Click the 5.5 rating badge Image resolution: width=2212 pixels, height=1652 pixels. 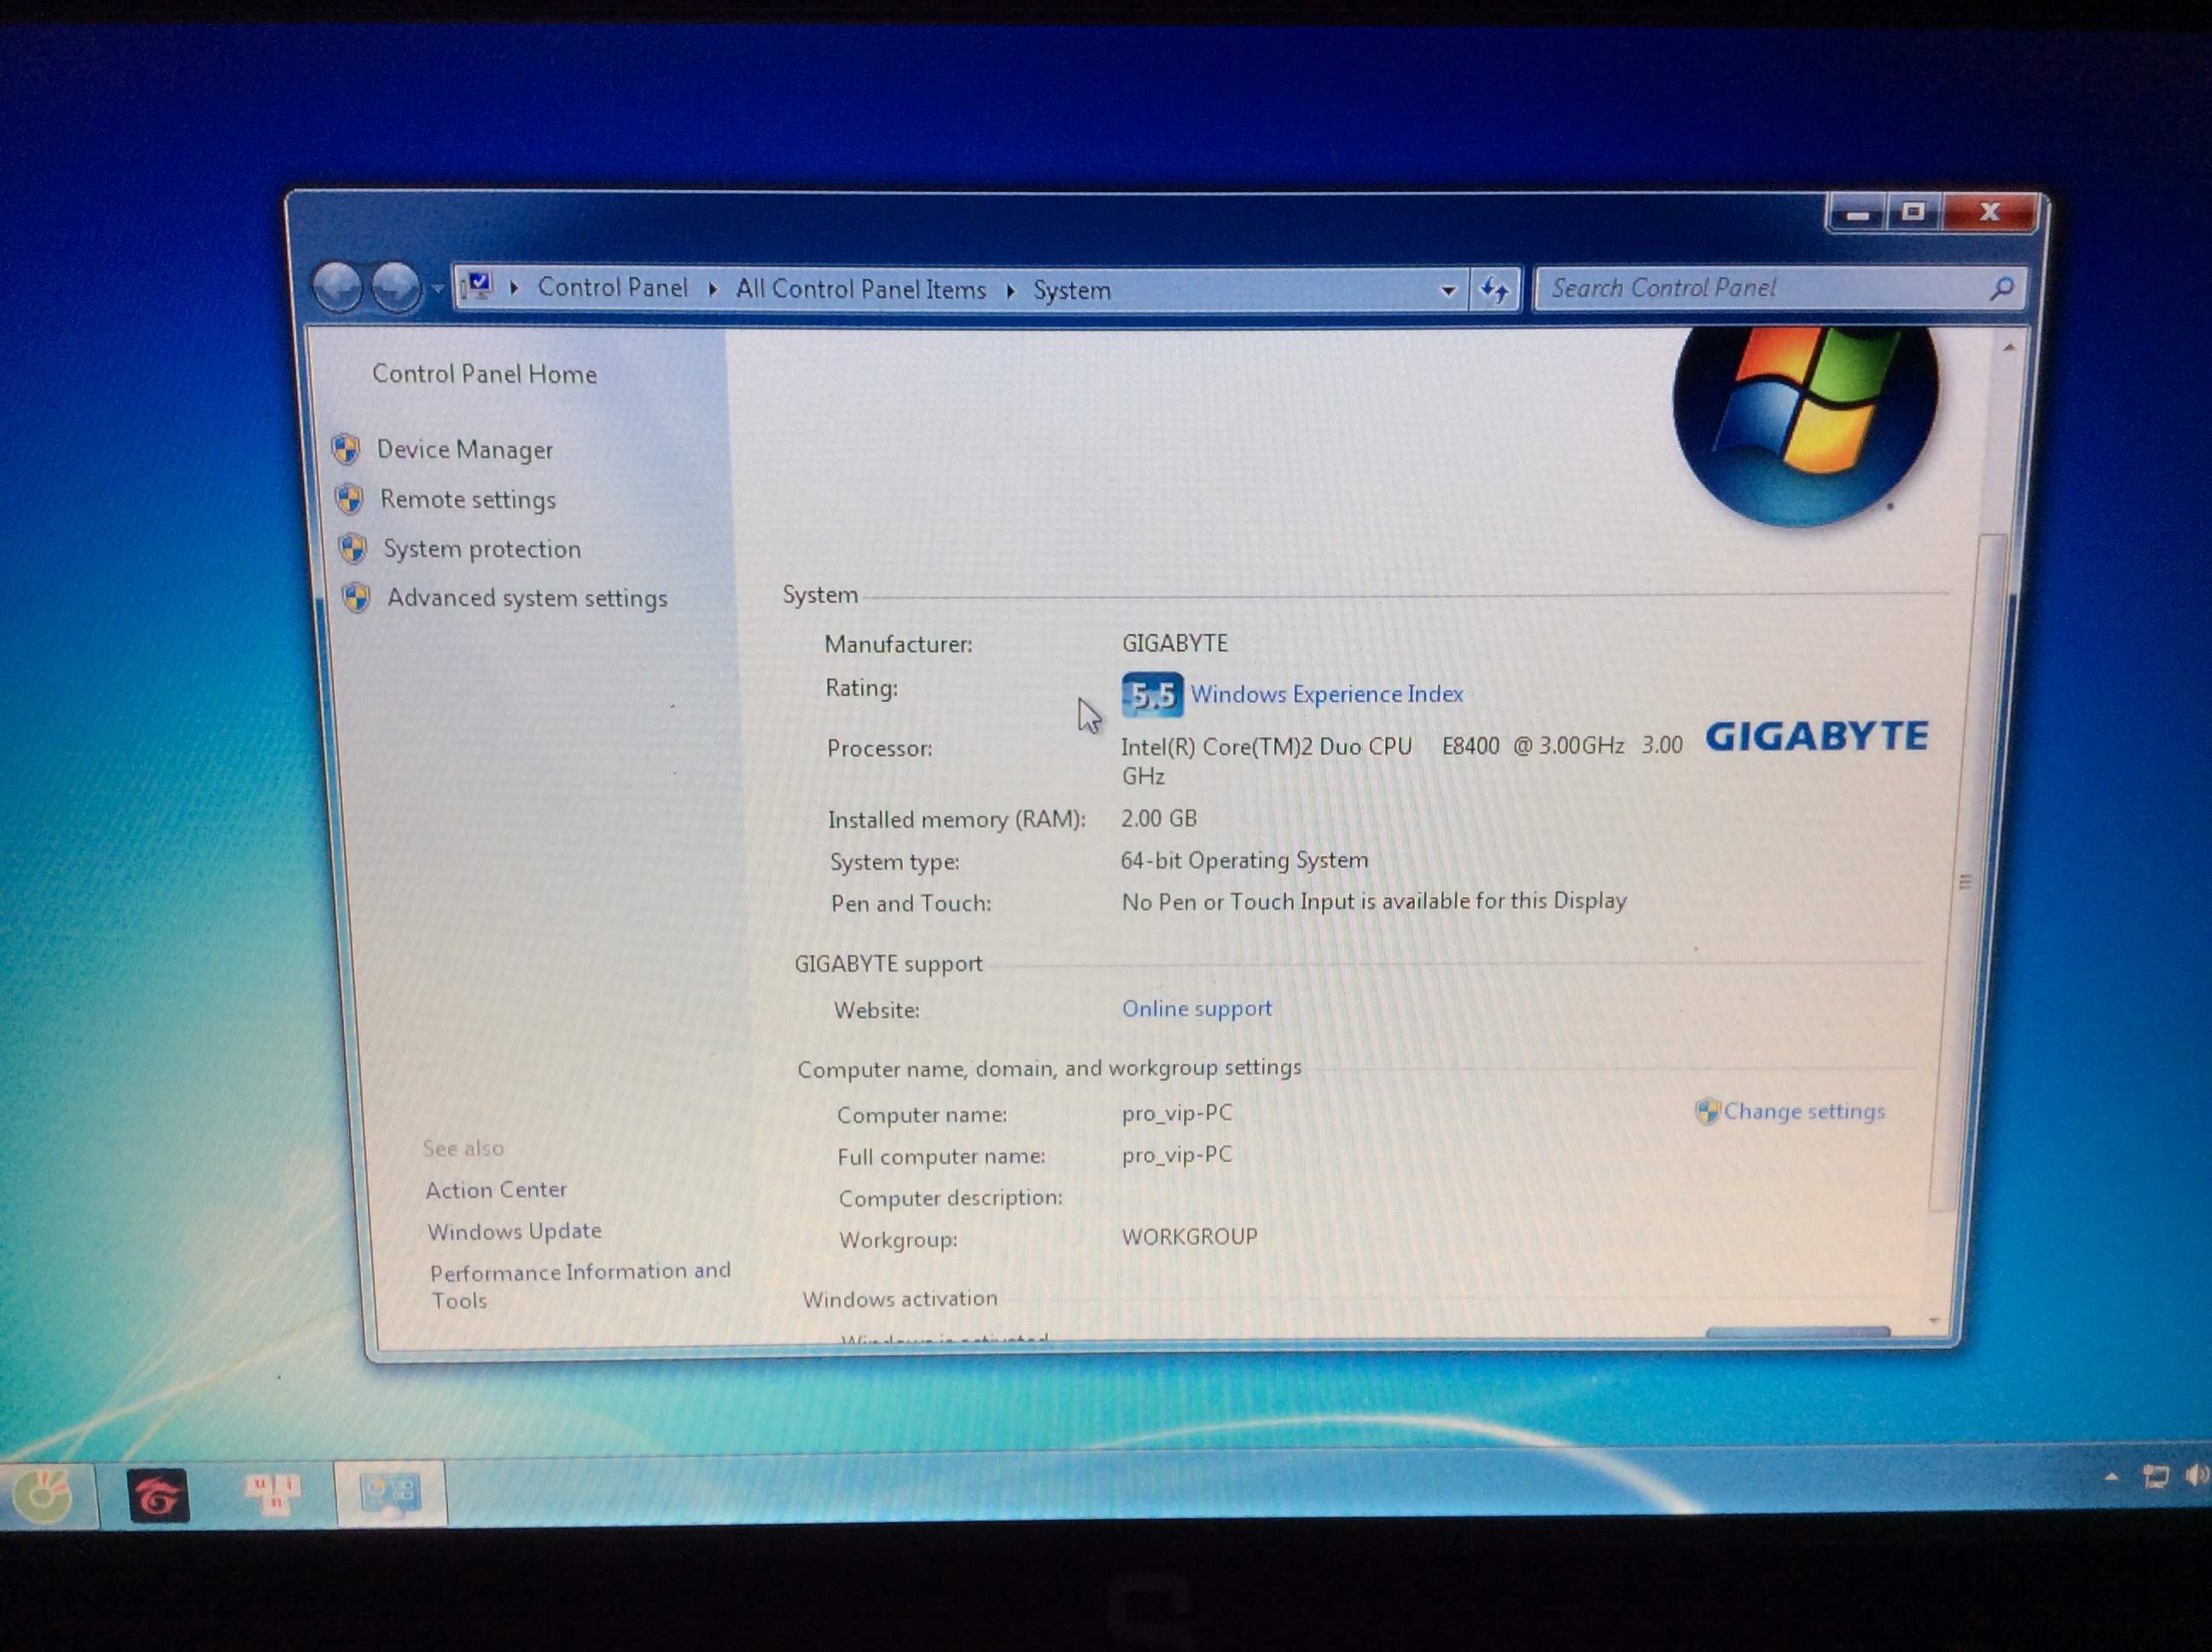(x=1152, y=695)
